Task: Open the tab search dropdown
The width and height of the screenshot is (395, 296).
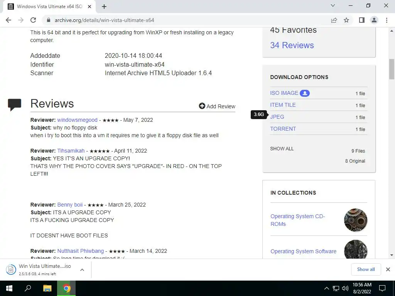Action: click(x=333, y=5)
